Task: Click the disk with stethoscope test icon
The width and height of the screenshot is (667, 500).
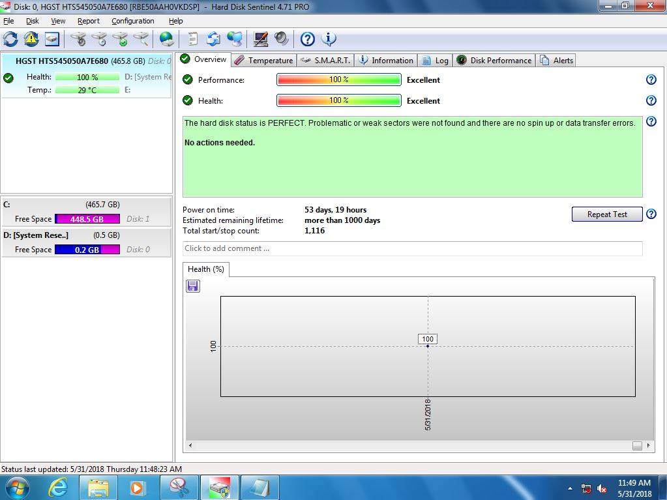Action: point(79,39)
